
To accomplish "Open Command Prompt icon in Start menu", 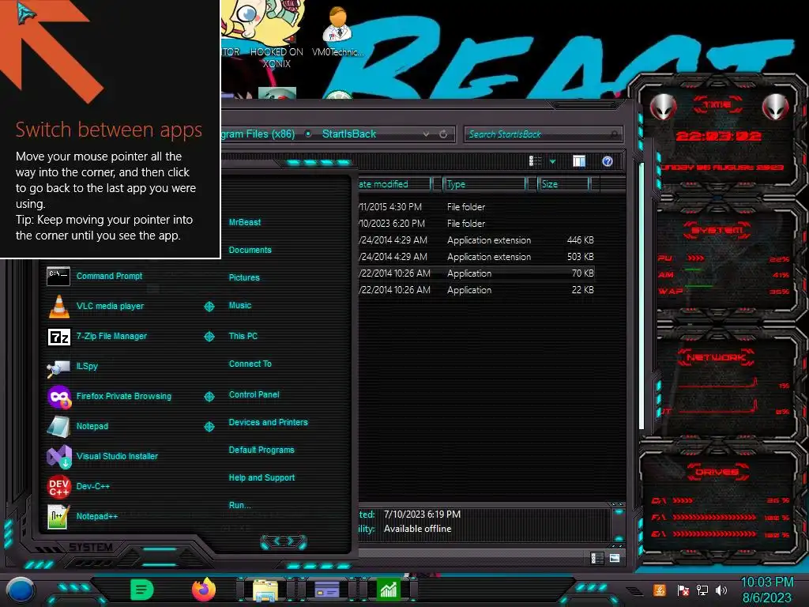I will (58, 276).
